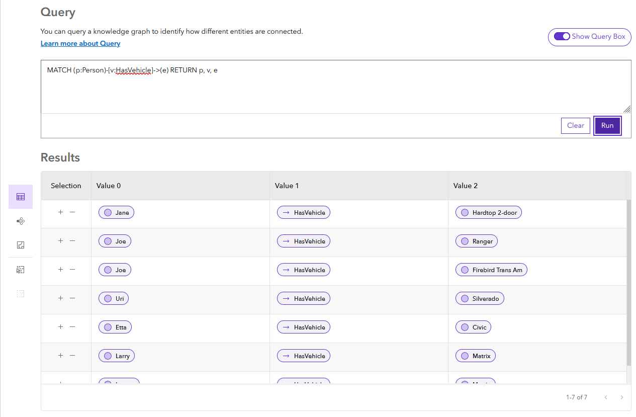Click the results table vertical scrollbar
636x417 pixels.
(x=628, y=282)
